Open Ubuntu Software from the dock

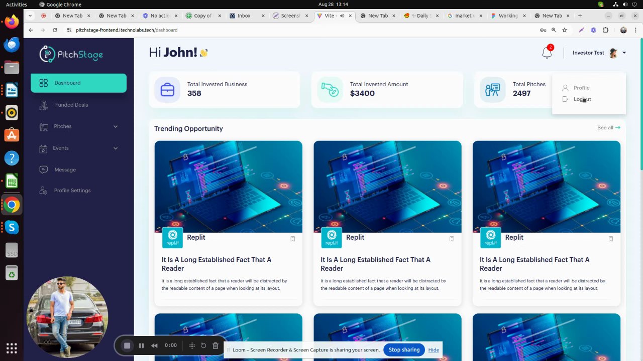tap(12, 135)
